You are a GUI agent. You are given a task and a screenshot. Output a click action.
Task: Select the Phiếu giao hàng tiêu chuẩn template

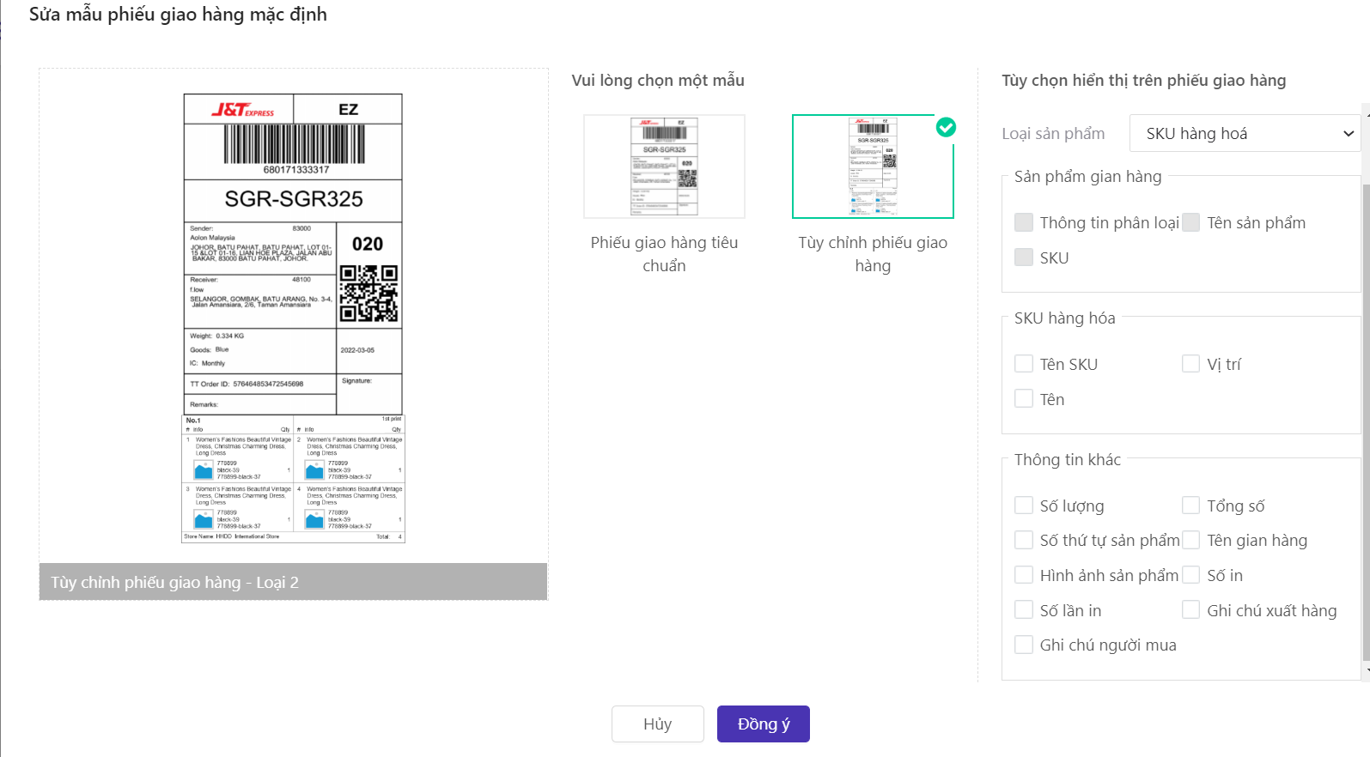point(664,167)
